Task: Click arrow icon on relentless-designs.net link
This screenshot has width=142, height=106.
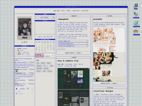Action: tap(87, 46)
